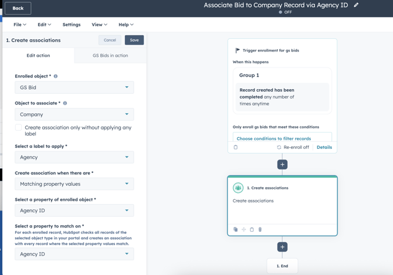Click the Back button
Image resolution: width=393 pixels, height=275 pixels.
[18, 8]
